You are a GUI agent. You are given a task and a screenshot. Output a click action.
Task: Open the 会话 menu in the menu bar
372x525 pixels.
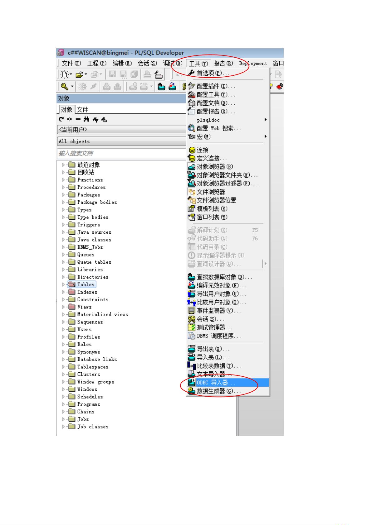147,63
